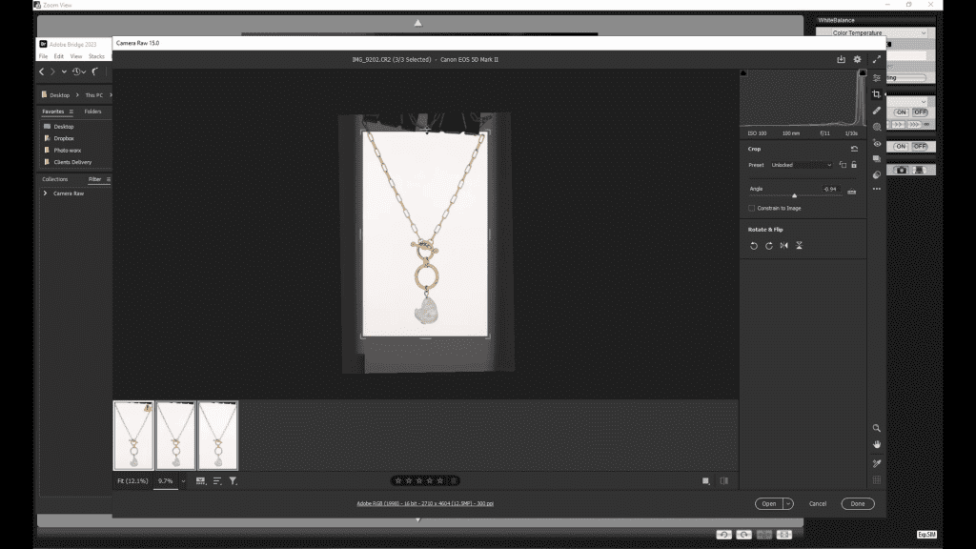Rotate image clockwise
Screen dimensions: 976x549
769,246
